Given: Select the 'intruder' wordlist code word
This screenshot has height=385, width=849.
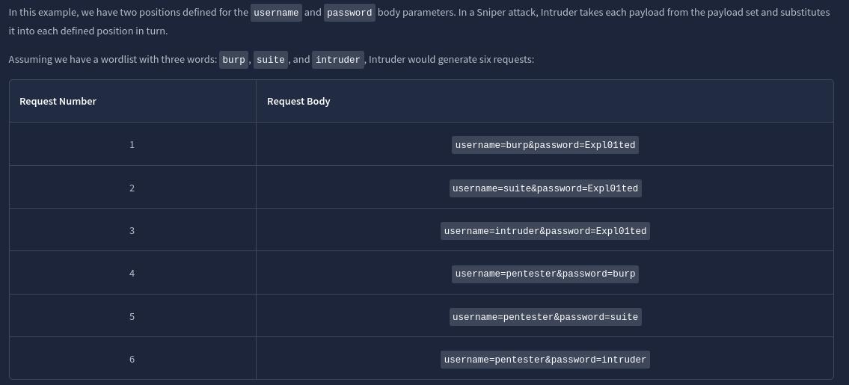Looking at the screenshot, I should coord(338,60).
